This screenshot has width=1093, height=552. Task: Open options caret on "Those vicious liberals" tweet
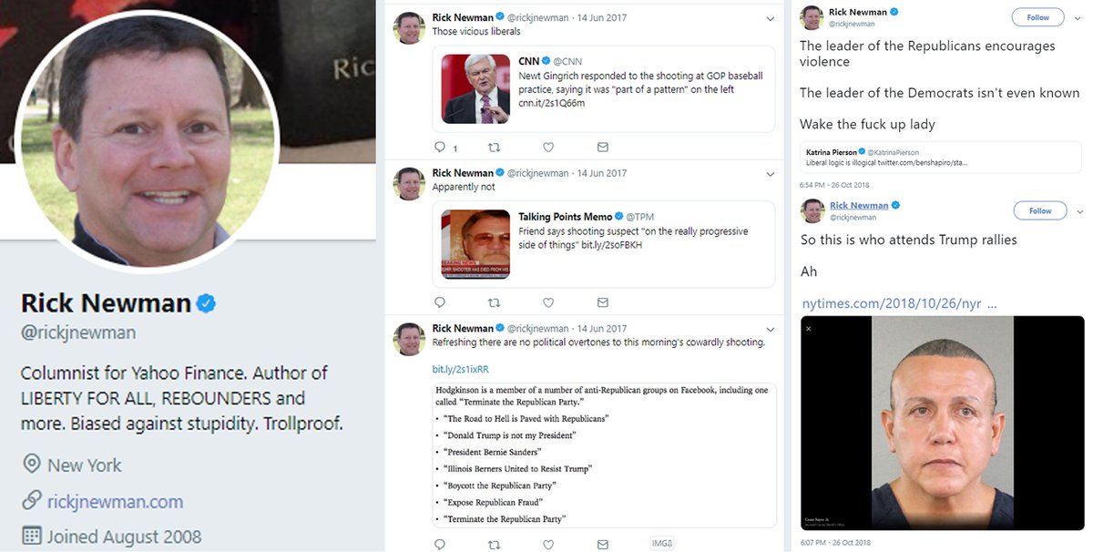point(770,18)
